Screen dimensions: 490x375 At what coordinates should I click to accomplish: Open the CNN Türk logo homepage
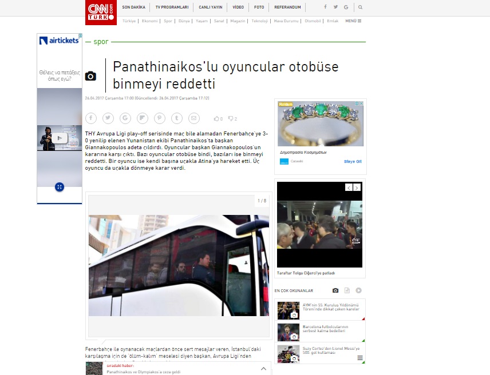[101, 13]
